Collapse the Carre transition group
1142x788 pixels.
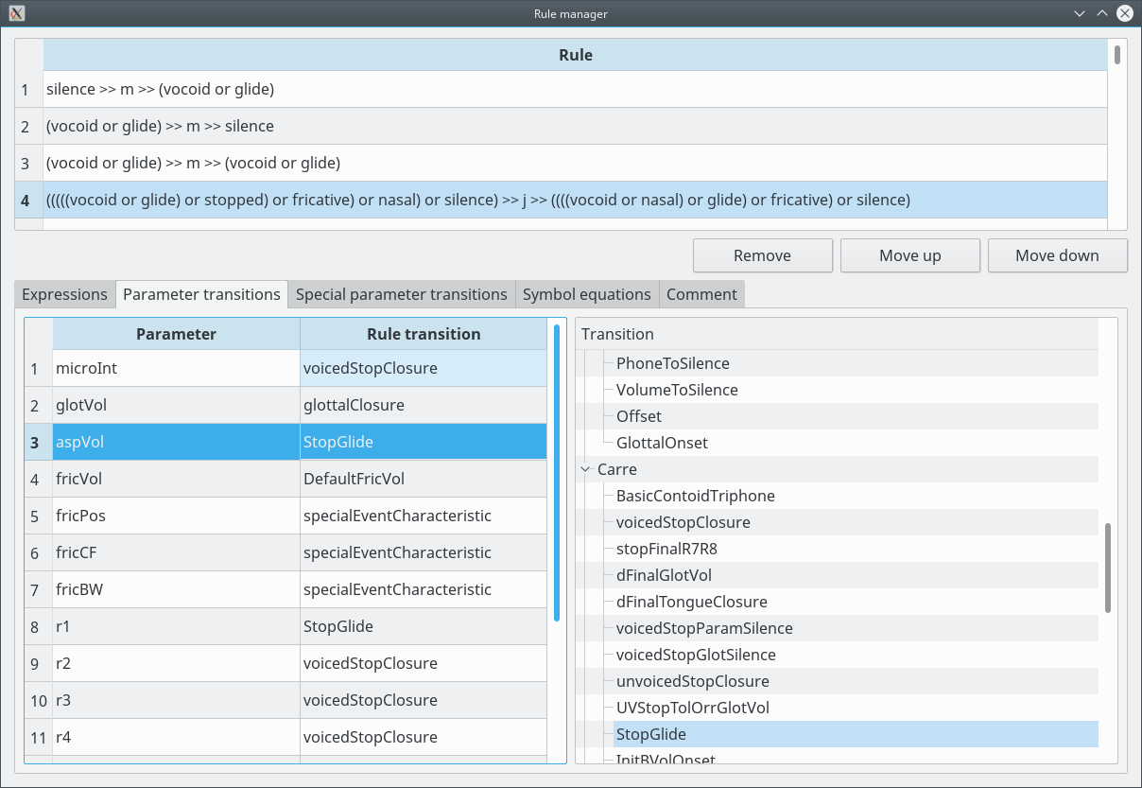586,469
